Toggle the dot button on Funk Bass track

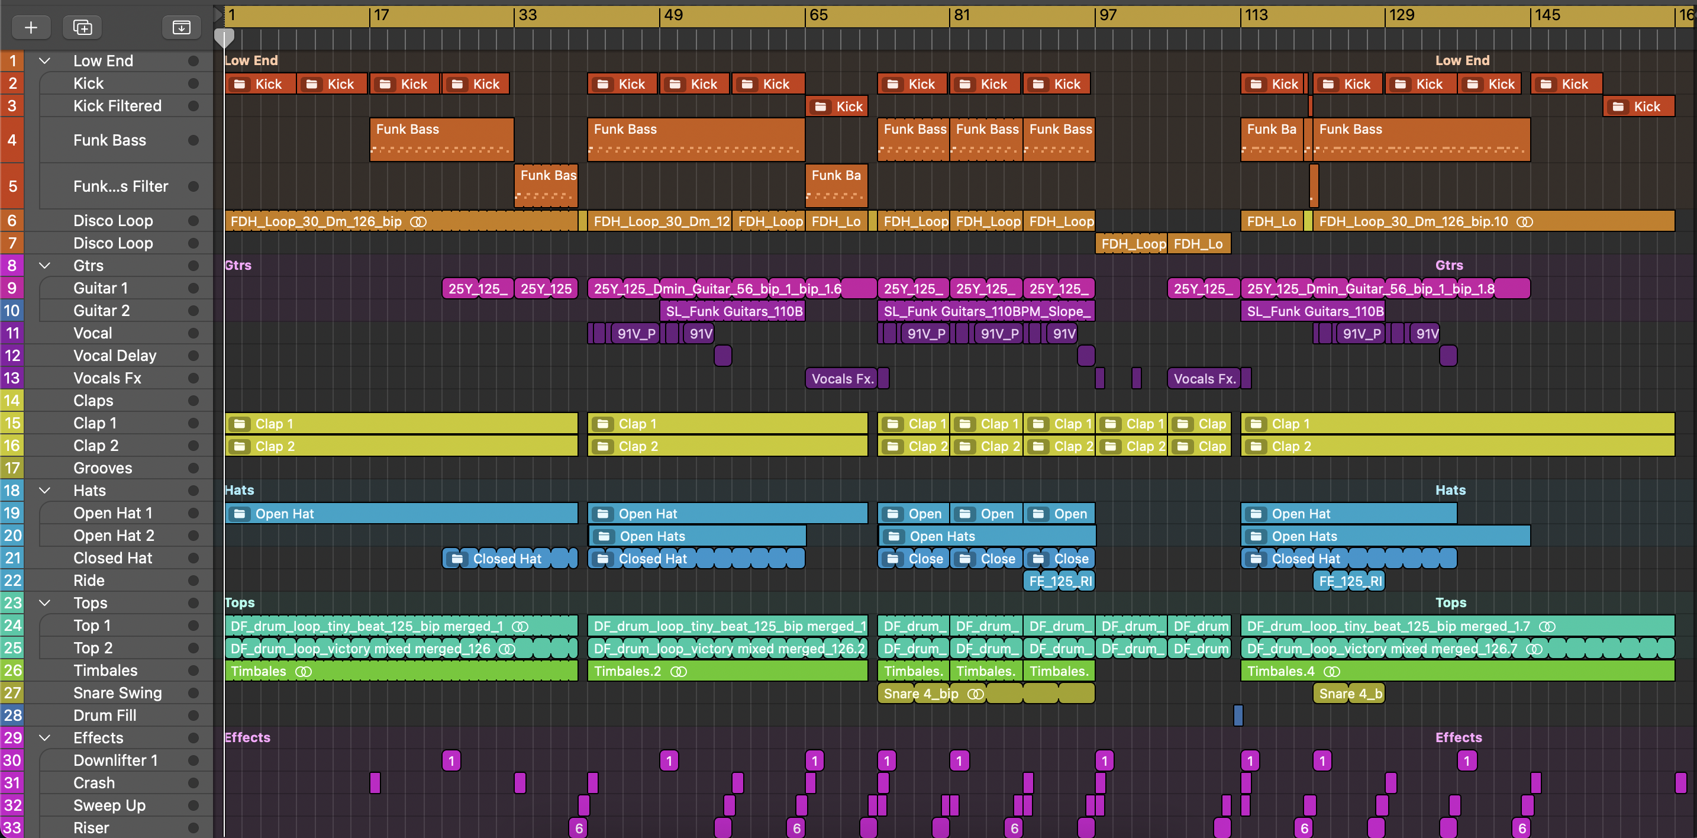193,140
